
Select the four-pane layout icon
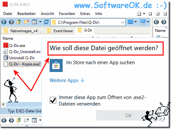(139, 14)
